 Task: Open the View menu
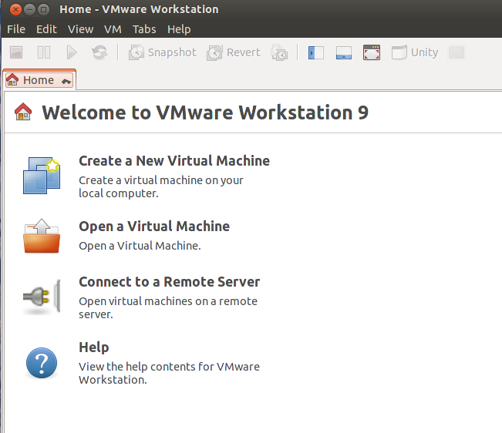pos(81,29)
